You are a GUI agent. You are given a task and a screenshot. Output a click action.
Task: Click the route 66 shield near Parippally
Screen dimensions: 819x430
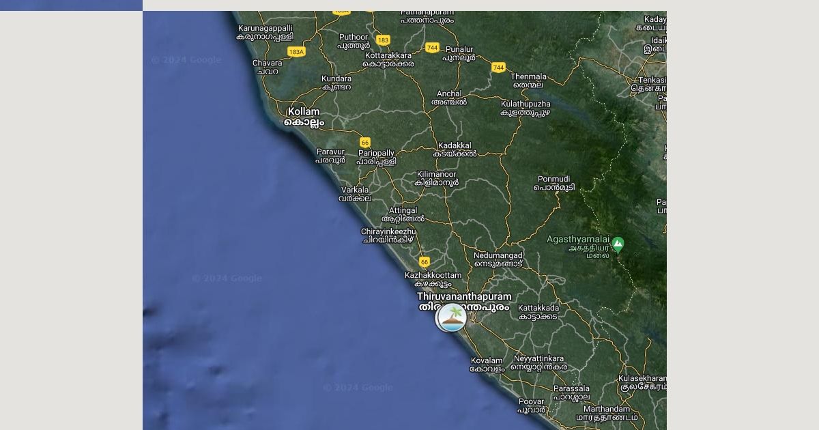tap(365, 143)
